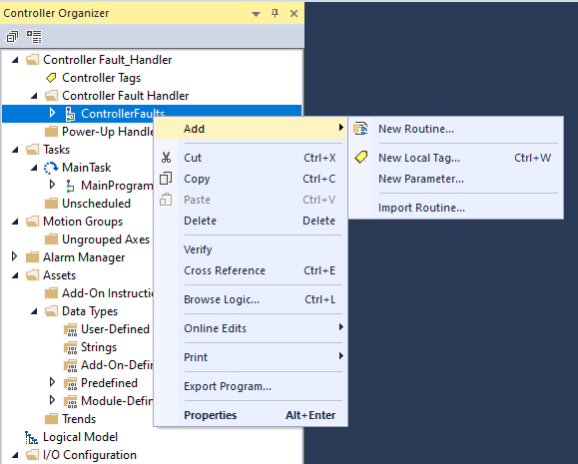Screen dimensions: 578x464
Task: Click the Logical Model tree icon
Action: [x=31, y=437]
